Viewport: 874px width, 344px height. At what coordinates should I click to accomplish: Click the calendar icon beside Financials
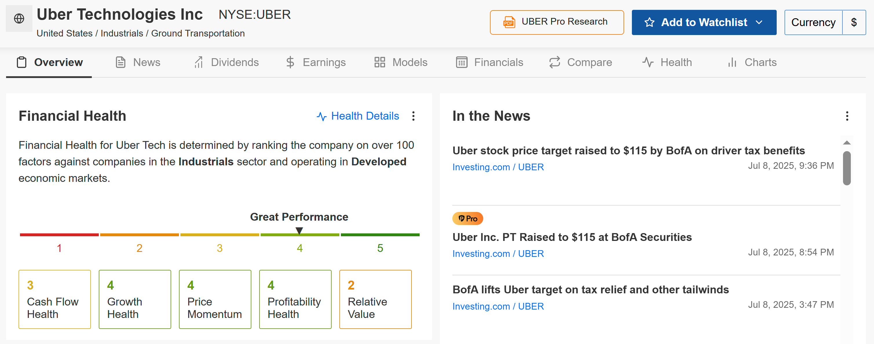462,63
